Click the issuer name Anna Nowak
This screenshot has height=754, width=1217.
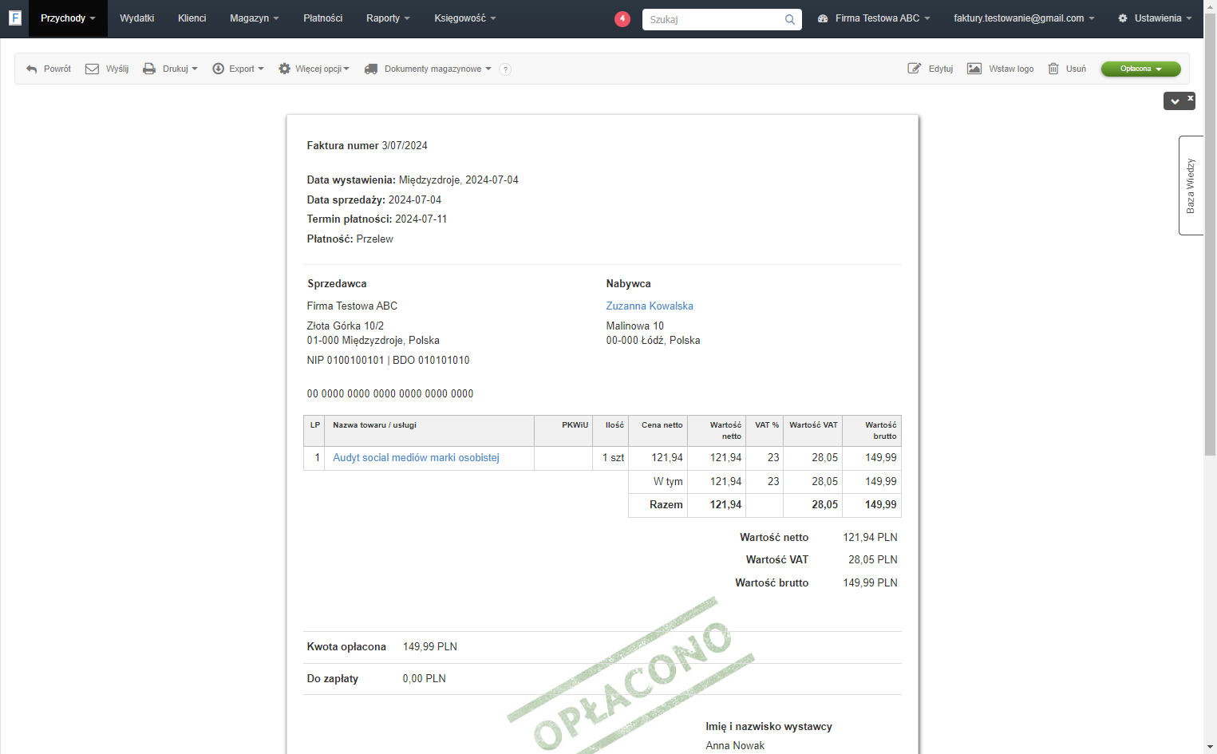(735, 745)
